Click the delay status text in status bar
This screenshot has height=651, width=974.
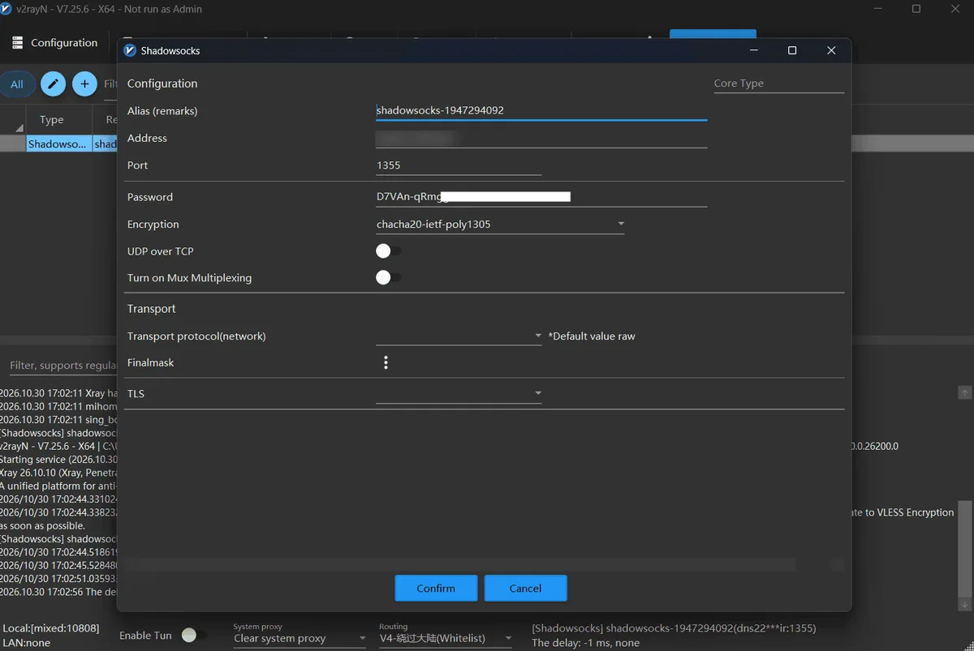586,643
